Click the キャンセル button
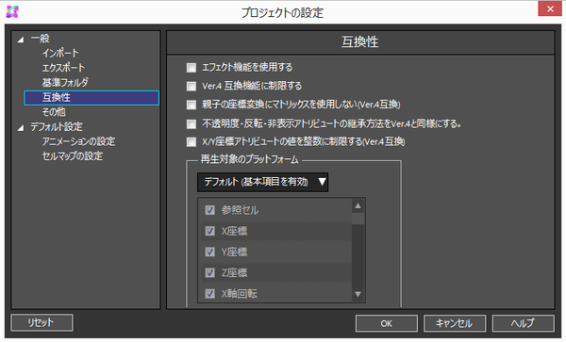This screenshot has width=566, height=342. tap(455, 323)
